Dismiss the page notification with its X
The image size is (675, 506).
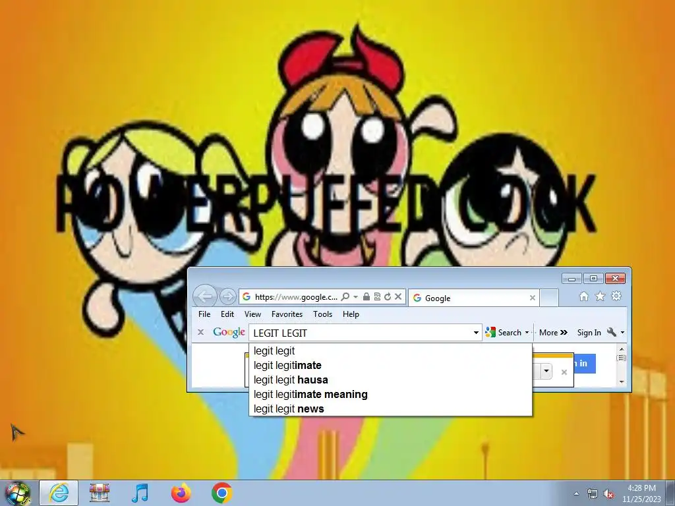tap(564, 372)
